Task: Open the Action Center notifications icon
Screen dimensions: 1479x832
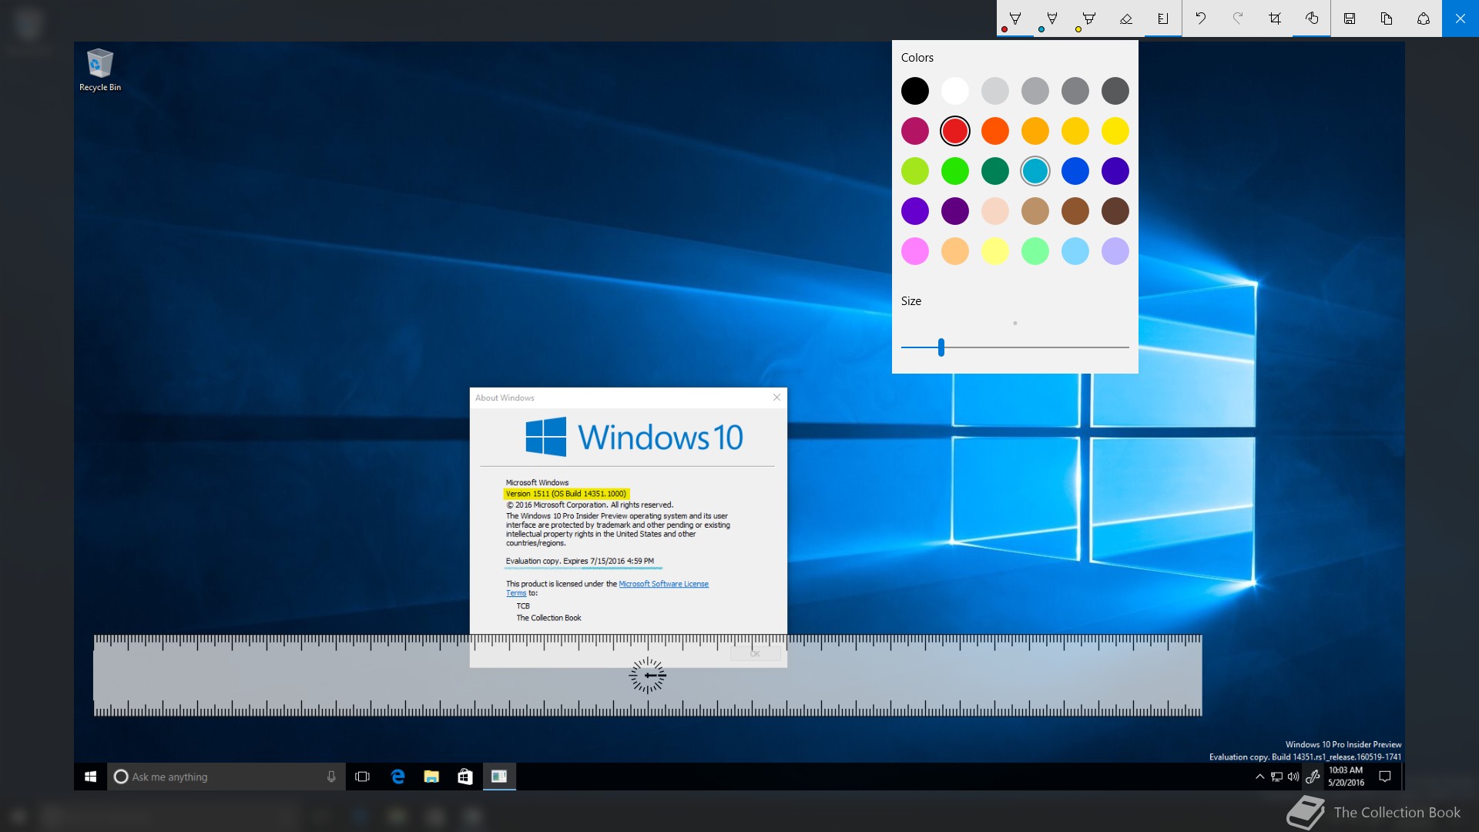Action: pos(1385,777)
